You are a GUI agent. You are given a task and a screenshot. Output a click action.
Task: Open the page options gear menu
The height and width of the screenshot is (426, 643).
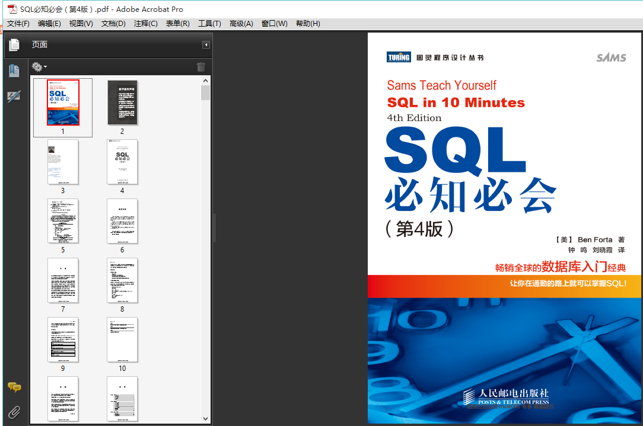[39, 66]
